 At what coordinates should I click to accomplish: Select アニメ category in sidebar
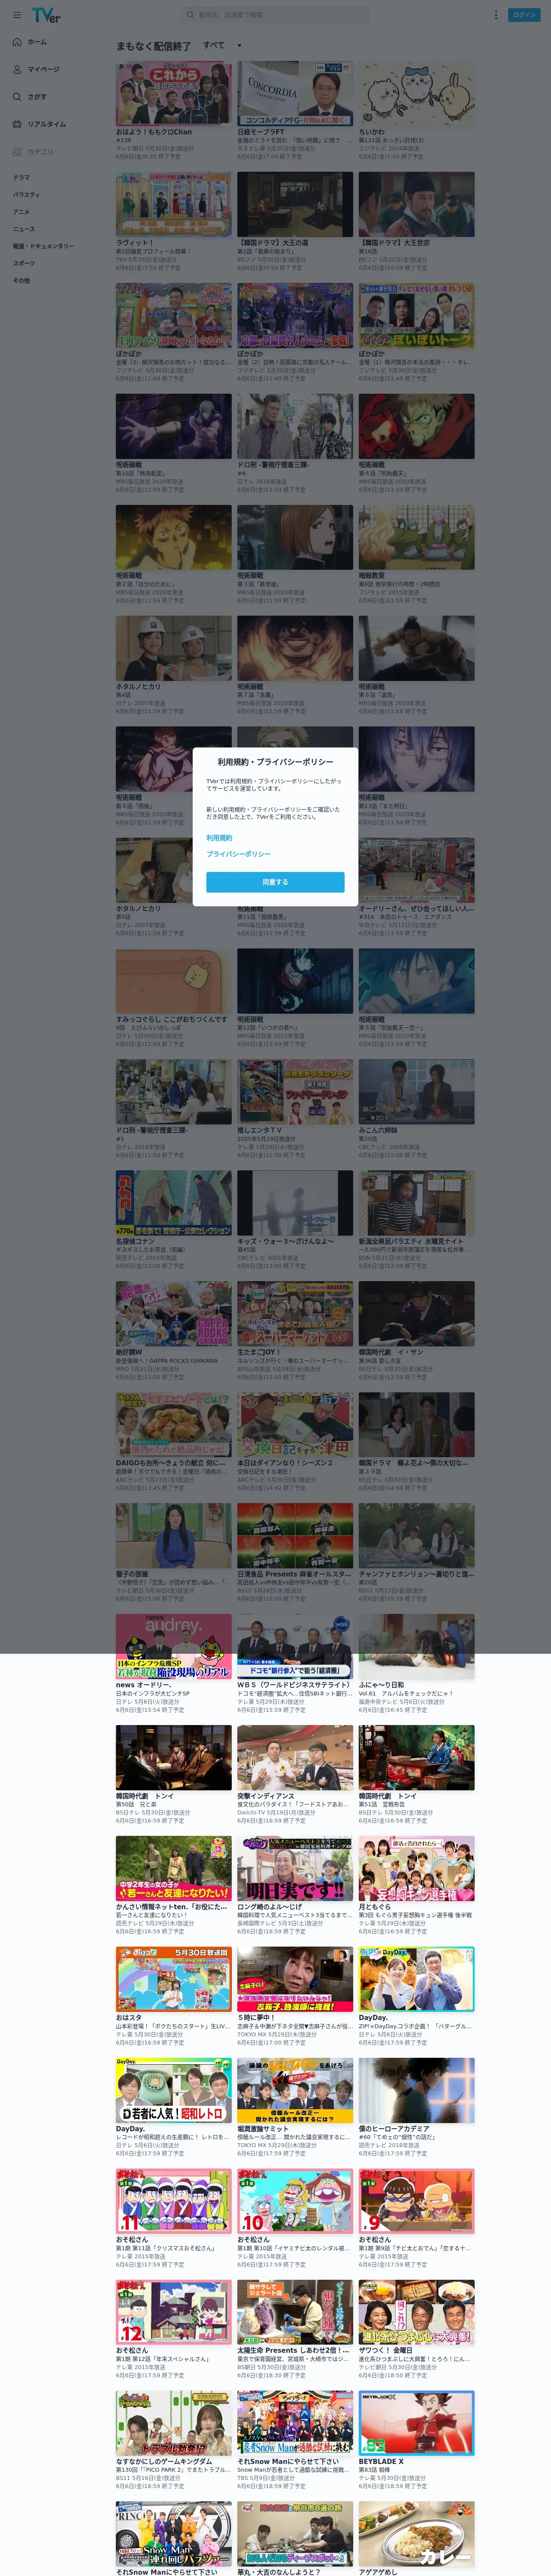point(21,212)
